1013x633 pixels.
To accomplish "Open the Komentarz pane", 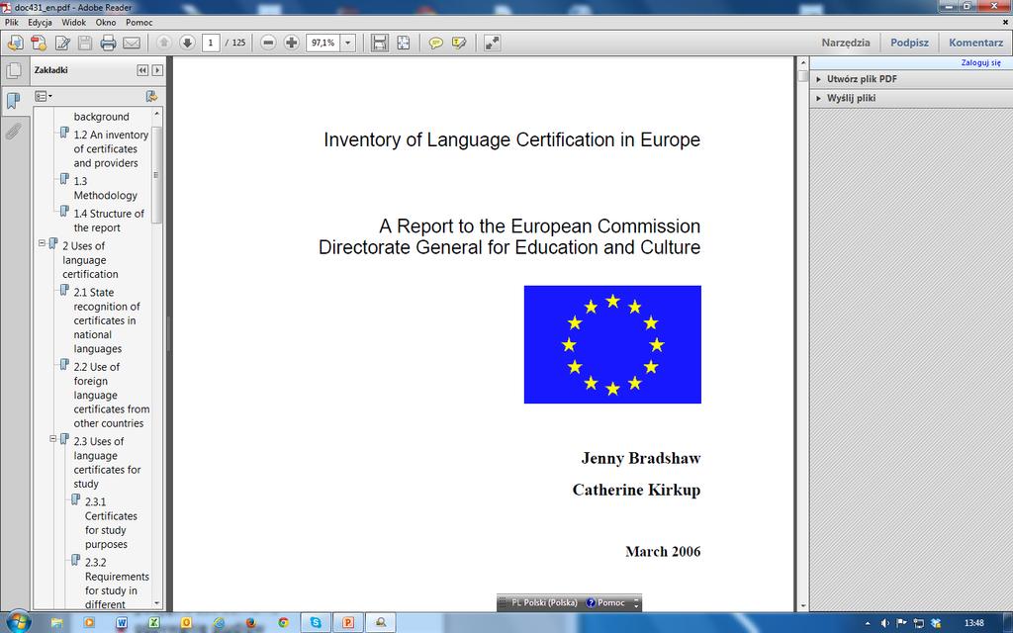I will click(x=975, y=43).
